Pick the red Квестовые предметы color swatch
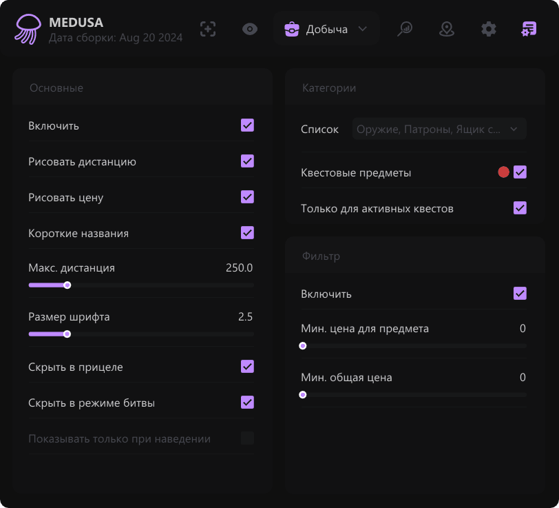Screen dimensions: 559x508 coord(503,172)
